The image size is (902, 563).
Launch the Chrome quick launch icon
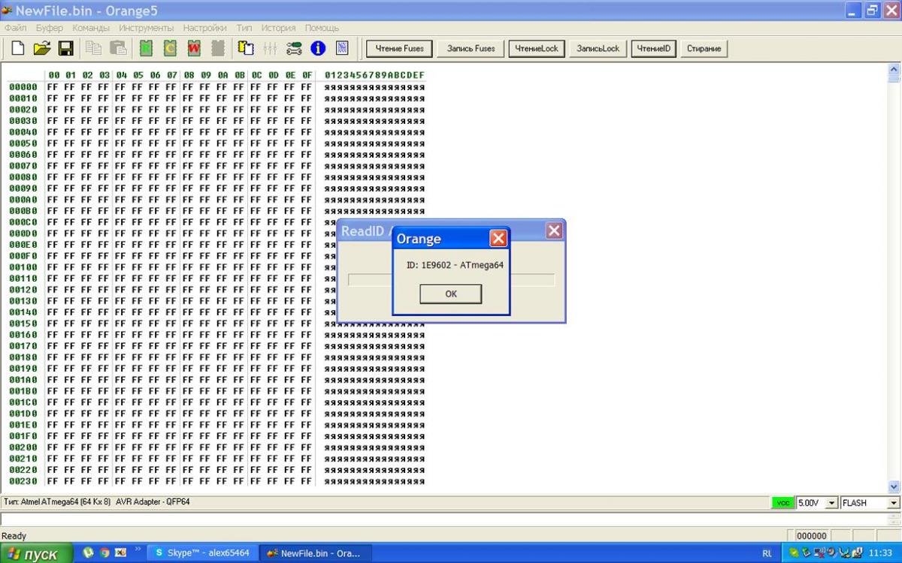(x=104, y=553)
